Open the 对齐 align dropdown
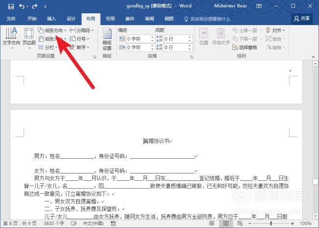The width and height of the screenshot is (319, 228). 275,30
